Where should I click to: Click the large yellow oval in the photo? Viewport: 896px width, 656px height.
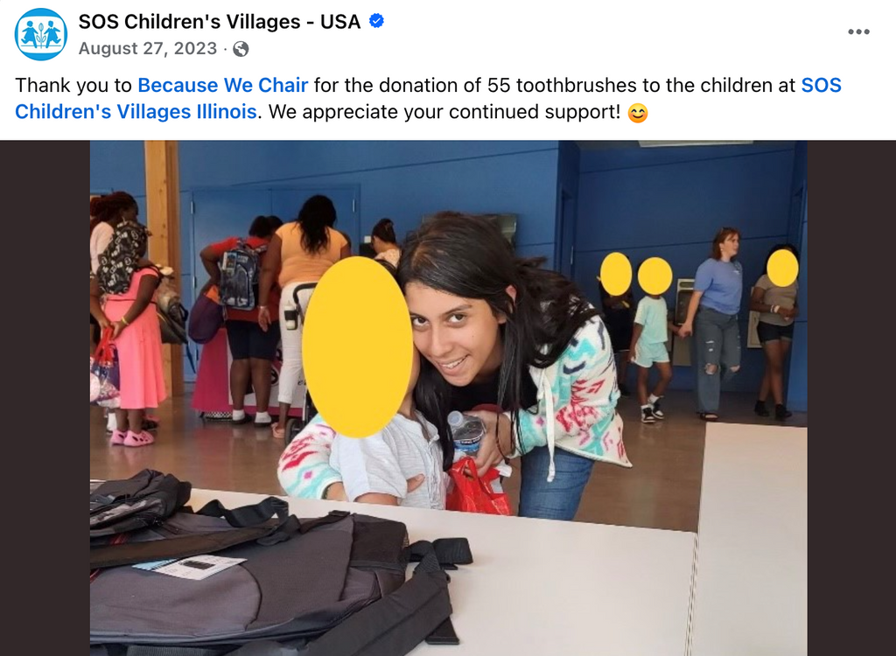(x=357, y=347)
